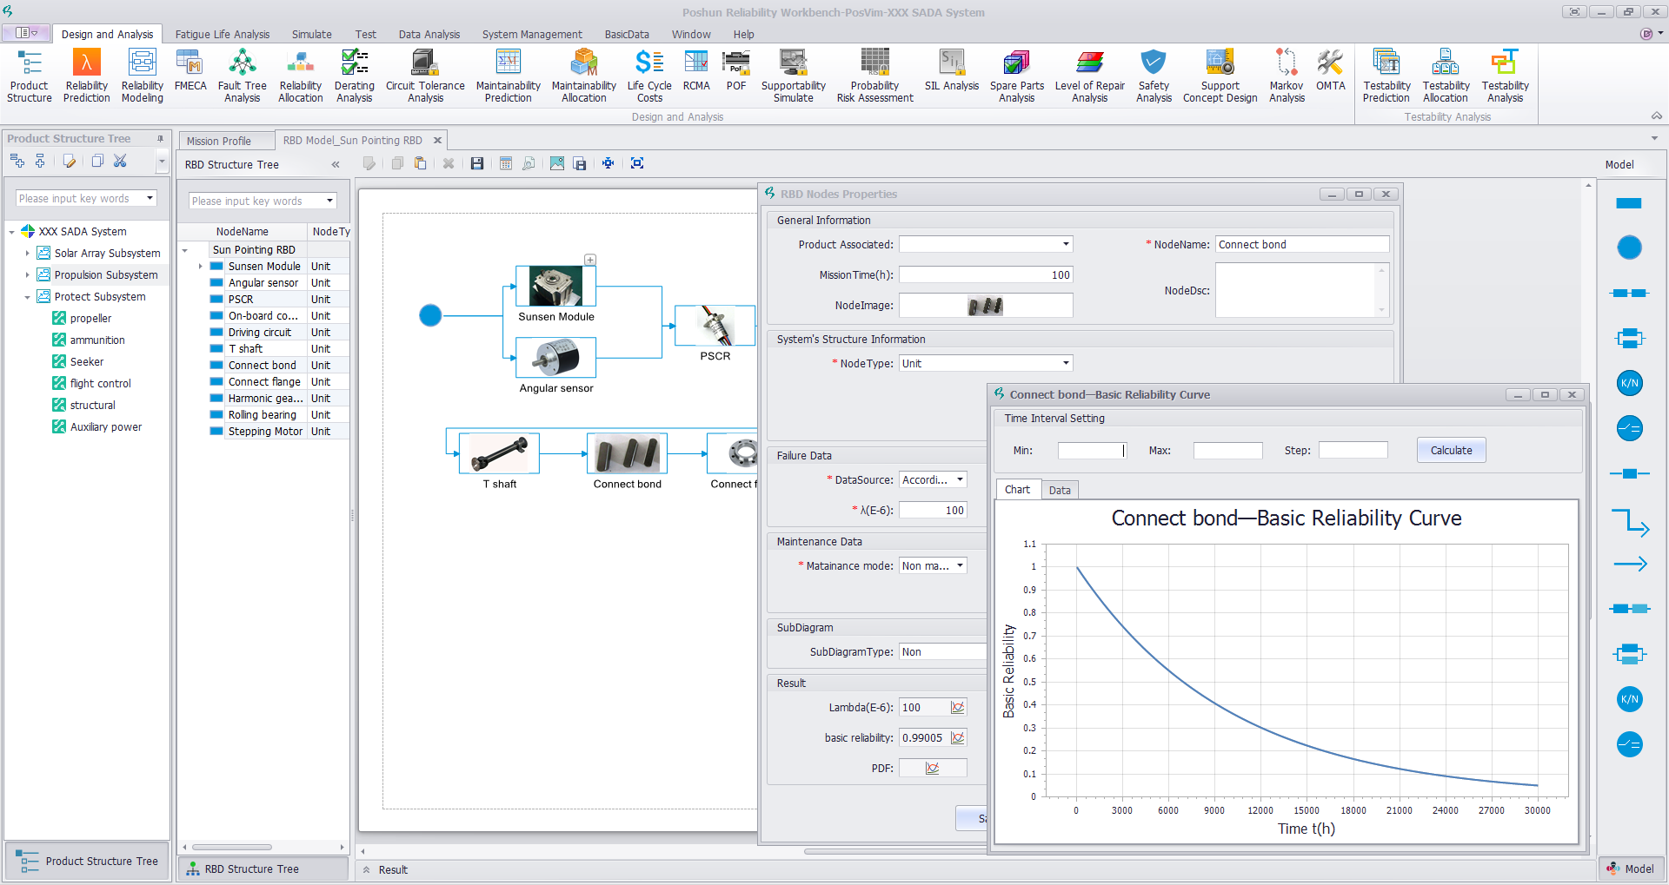Launch Reliability Prediction tool
Image resolution: width=1669 pixels, height=885 pixels.
[87, 76]
